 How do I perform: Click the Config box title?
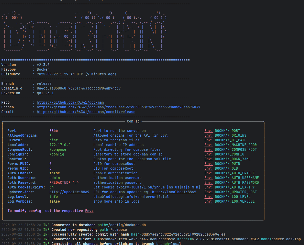point(133,121)
